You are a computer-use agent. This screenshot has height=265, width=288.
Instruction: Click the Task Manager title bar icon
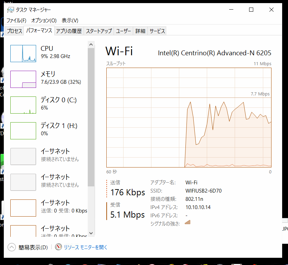coord(10,10)
